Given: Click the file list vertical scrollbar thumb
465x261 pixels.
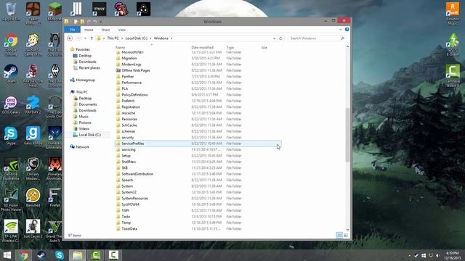Looking at the screenshot, I should click(347, 135).
